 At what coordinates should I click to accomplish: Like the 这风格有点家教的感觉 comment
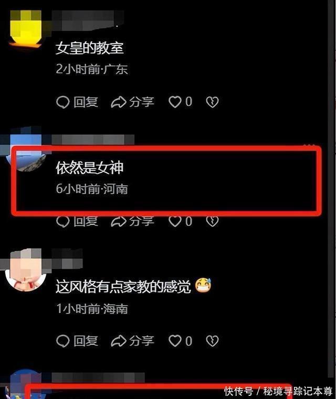point(175,341)
